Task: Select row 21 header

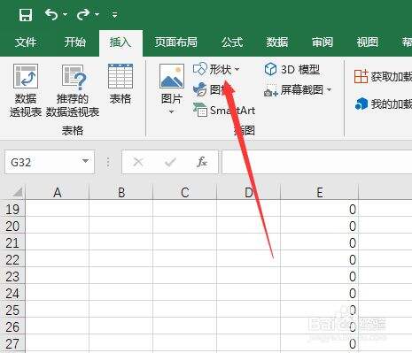Action: pyautogui.click(x=12, y=243)
